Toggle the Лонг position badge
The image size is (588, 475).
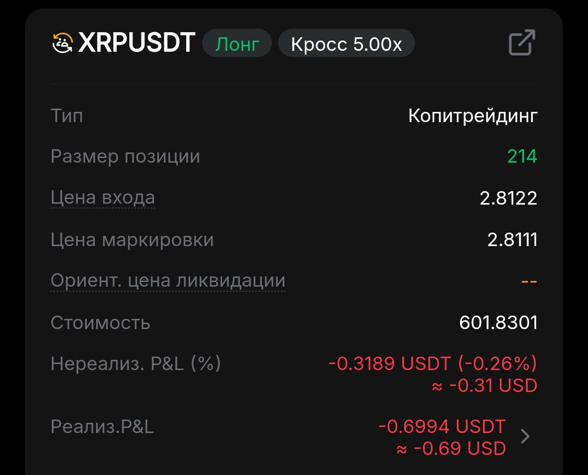coord(237,43)
